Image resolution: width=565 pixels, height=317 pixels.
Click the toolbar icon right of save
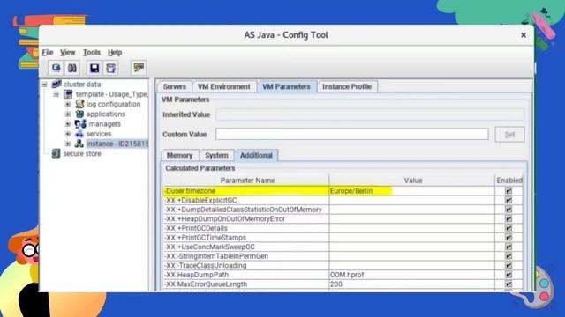(x=111, y=68)
